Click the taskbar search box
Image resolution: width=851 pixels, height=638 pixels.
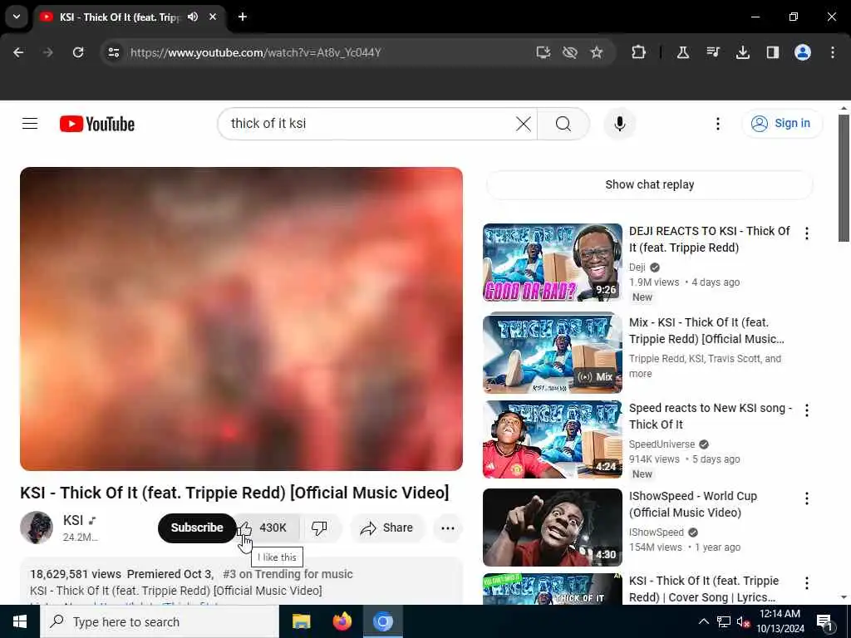(160, 621)
